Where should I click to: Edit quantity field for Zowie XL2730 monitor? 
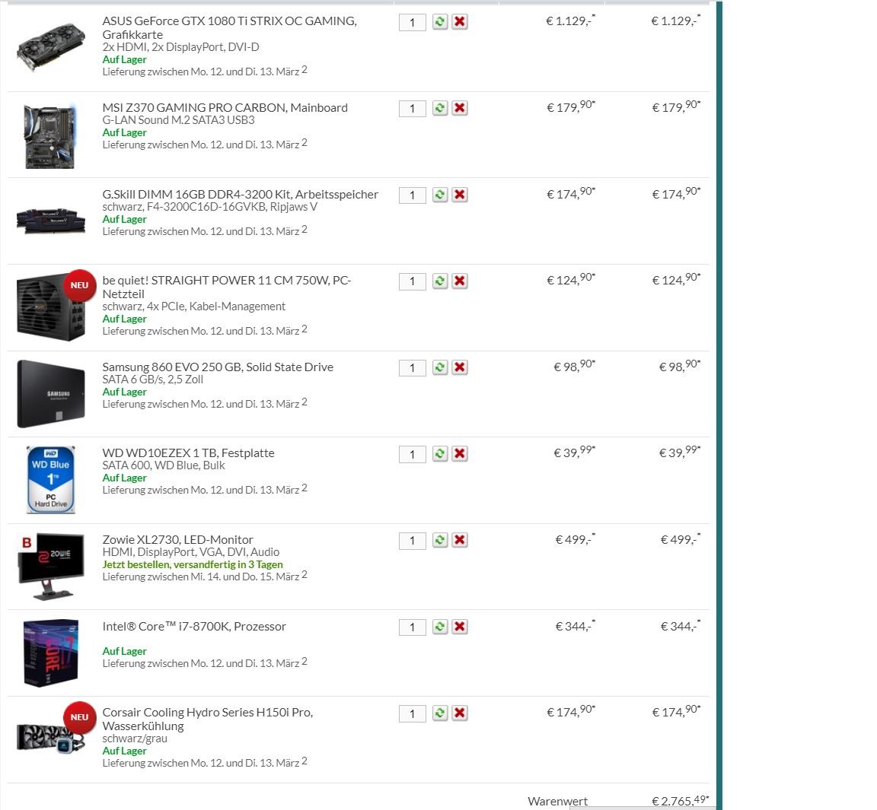[x=412, y=541]
